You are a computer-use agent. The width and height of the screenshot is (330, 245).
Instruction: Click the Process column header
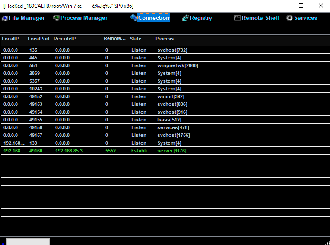point(165,39)
